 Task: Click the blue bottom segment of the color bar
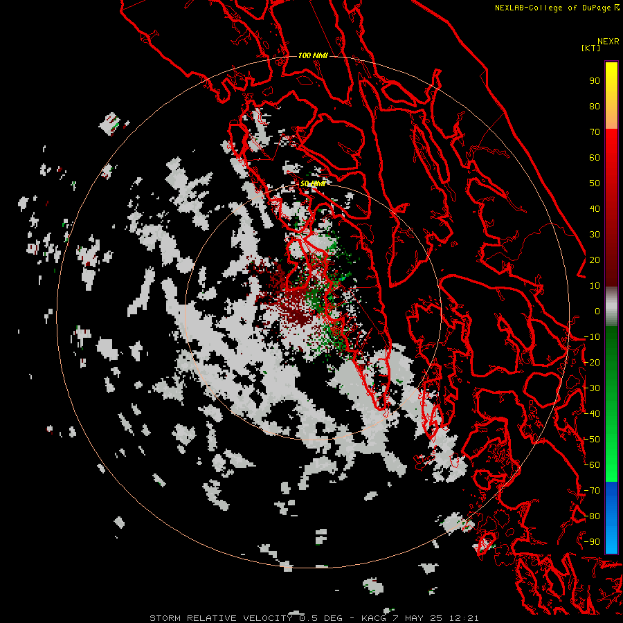click(x=611, y=517)
